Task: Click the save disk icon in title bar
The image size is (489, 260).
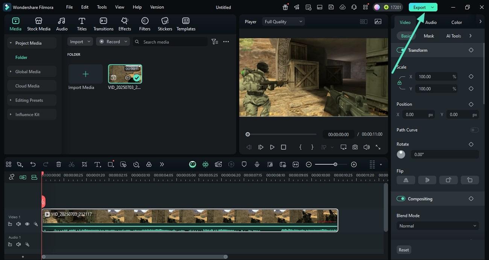Action: (331, 7)
